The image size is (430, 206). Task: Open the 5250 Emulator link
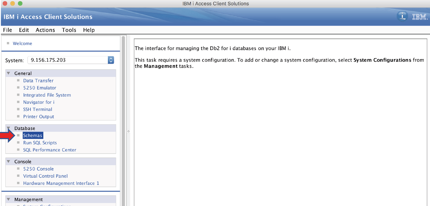pos(40,88)
